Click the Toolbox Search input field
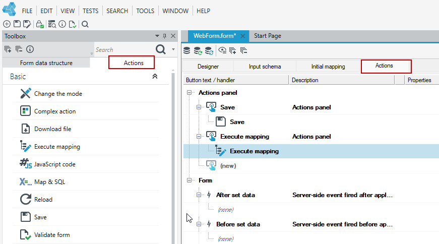 [x=124, y=49]
